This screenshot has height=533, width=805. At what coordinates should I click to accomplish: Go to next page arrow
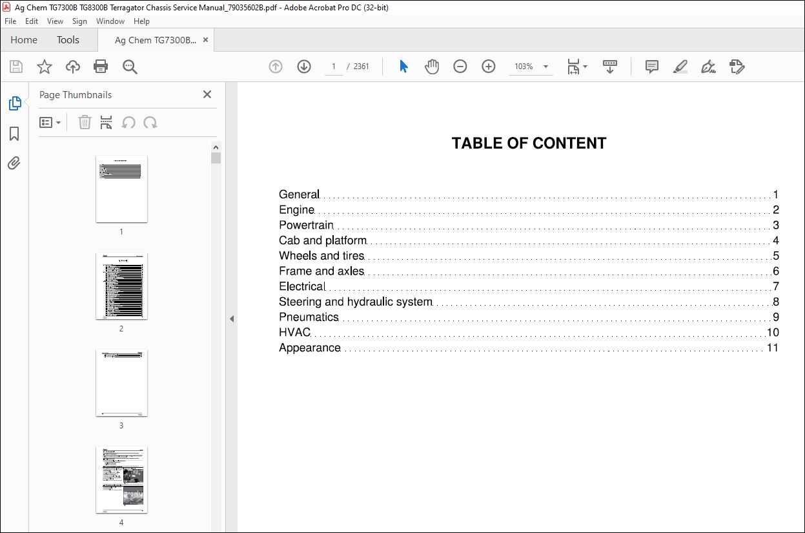(304, 67)
